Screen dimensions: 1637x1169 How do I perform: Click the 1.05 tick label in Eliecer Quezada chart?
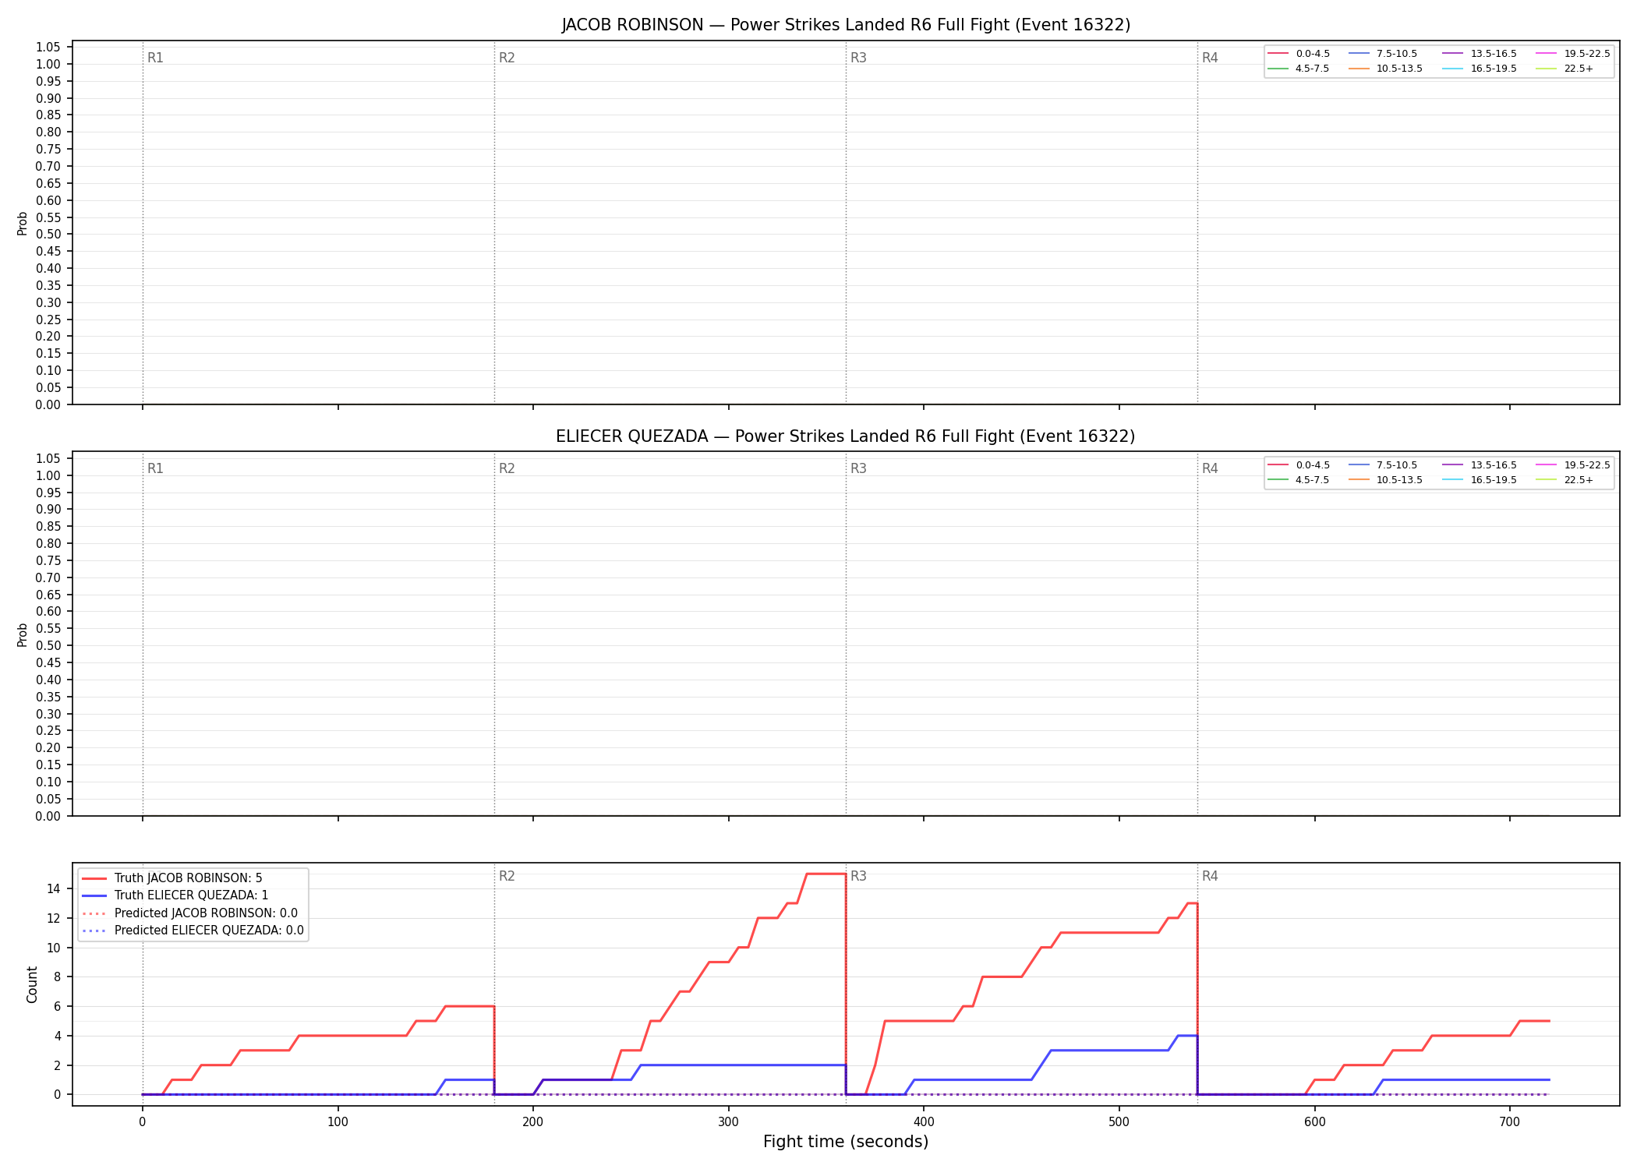pos(48,458)
